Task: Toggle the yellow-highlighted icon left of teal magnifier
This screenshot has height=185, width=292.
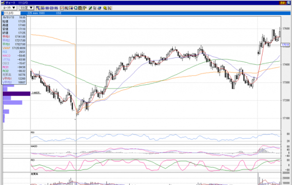Action: [71, 8]
